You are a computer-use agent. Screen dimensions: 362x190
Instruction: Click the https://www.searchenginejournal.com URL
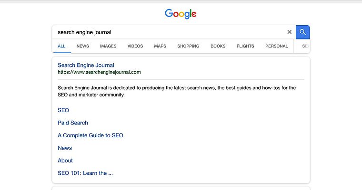click(99, 72)
